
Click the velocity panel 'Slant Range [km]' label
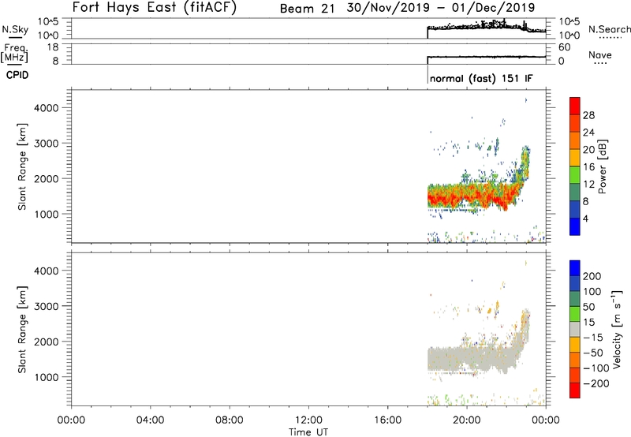tap(22, 329)
